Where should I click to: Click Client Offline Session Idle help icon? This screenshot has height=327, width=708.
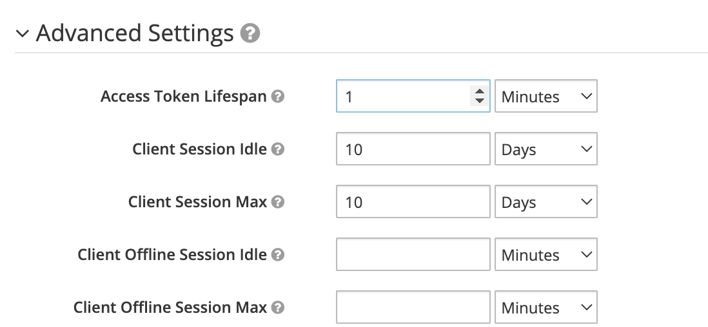coord(278,255)
